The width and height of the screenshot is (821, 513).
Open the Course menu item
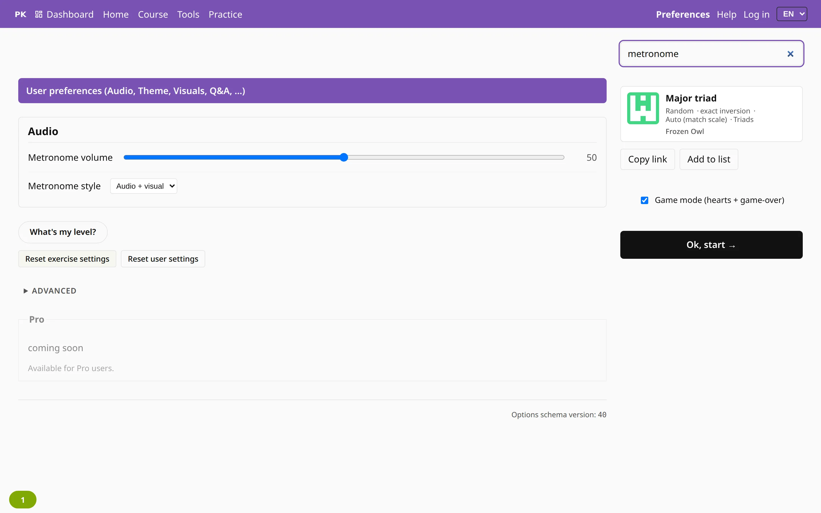point(153,14)
